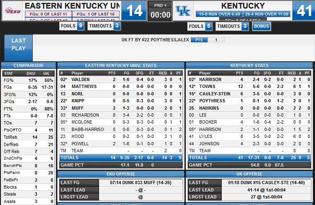
Task: Select the EKU FOULS 9 box
Action: point(72,26)
